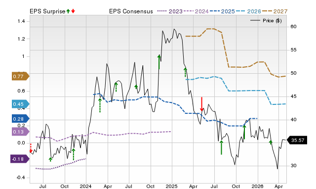This screenshot has height=189, width=316.
Task: Click the -0.18 dark purple EPS value tag
Action: coord(20,159)
